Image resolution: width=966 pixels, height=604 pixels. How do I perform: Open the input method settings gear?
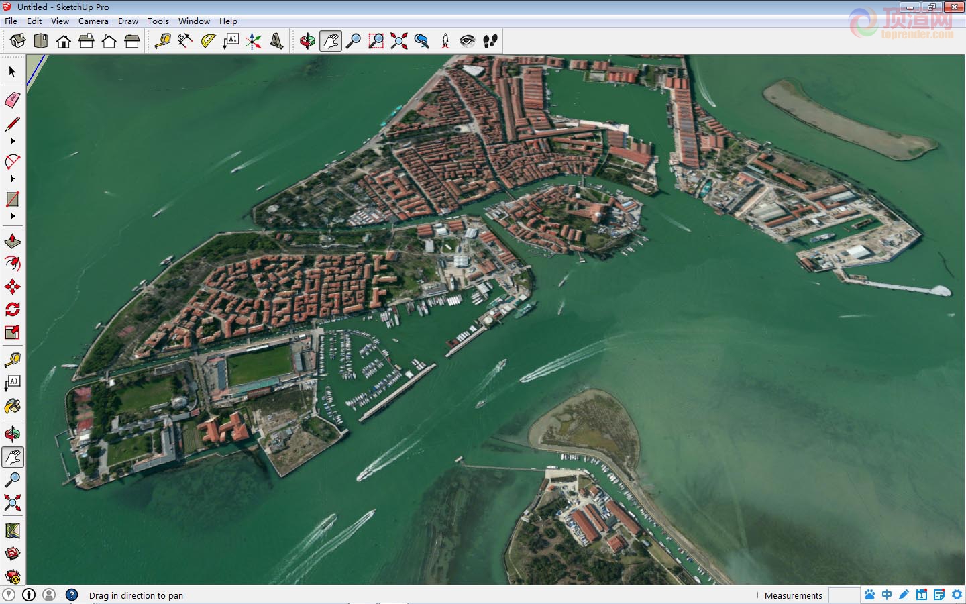957,595
